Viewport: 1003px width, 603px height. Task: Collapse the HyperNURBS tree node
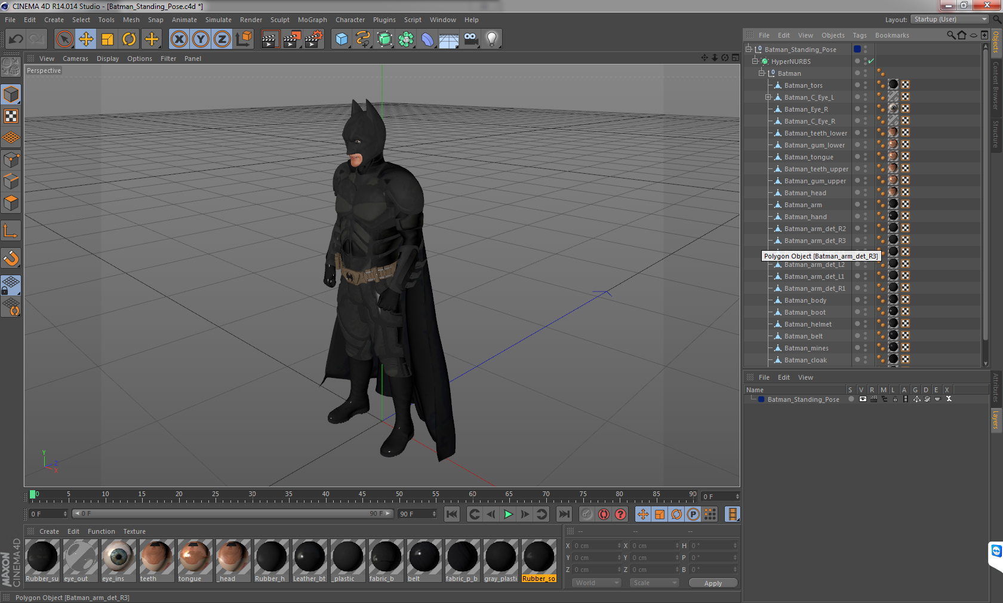click(x=755, y=61)
